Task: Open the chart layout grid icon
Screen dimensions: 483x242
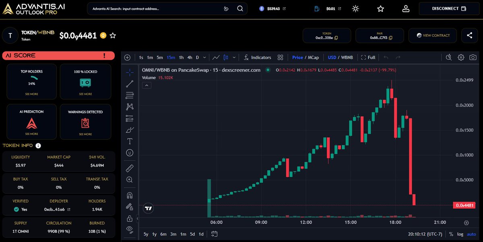Action: coord(281,58)
